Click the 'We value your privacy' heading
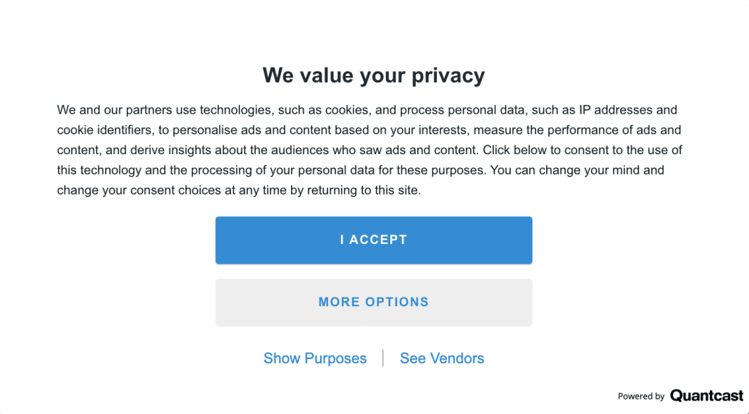 click(374, 75)
